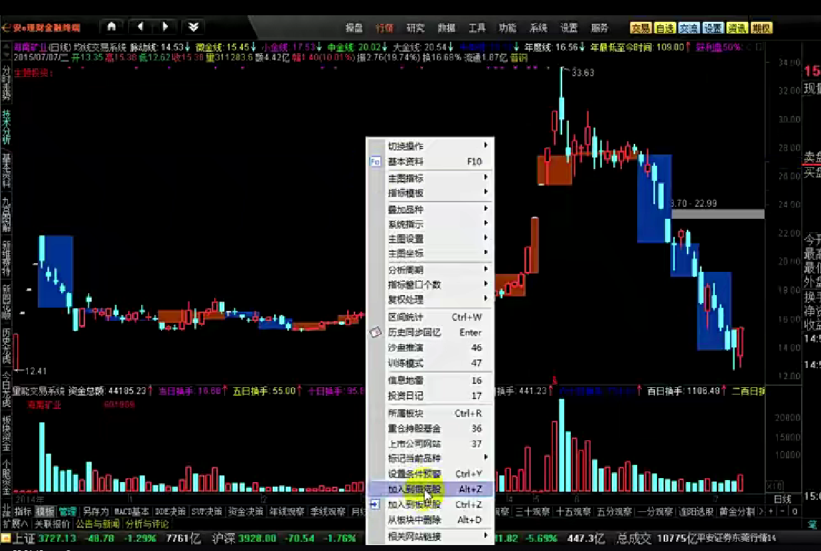Click the 自选 yellow button
This screenshot has height=551, width=821.
664,28
